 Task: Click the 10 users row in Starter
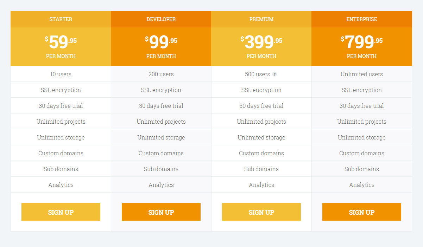click(61, 74)
